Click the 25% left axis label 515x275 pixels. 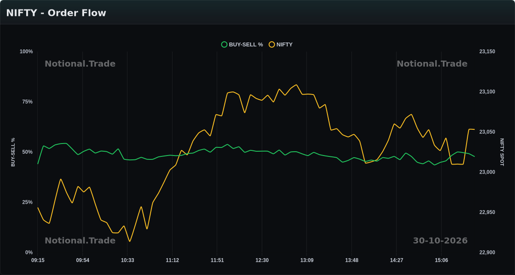(27, 202)
